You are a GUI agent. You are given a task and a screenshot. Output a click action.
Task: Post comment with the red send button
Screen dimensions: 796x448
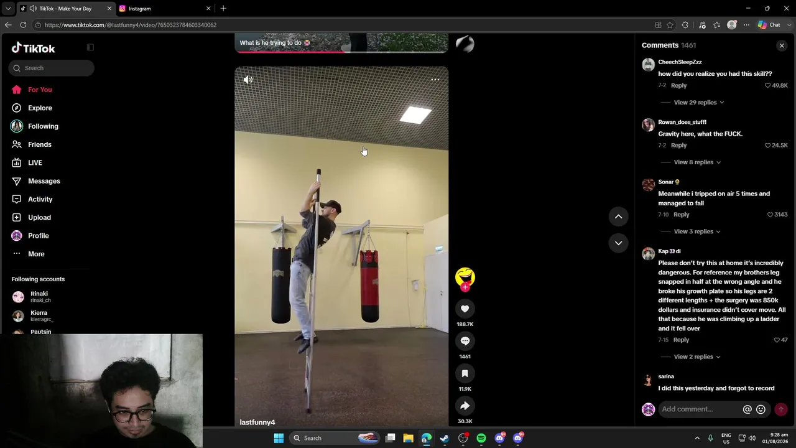point(781,409)
